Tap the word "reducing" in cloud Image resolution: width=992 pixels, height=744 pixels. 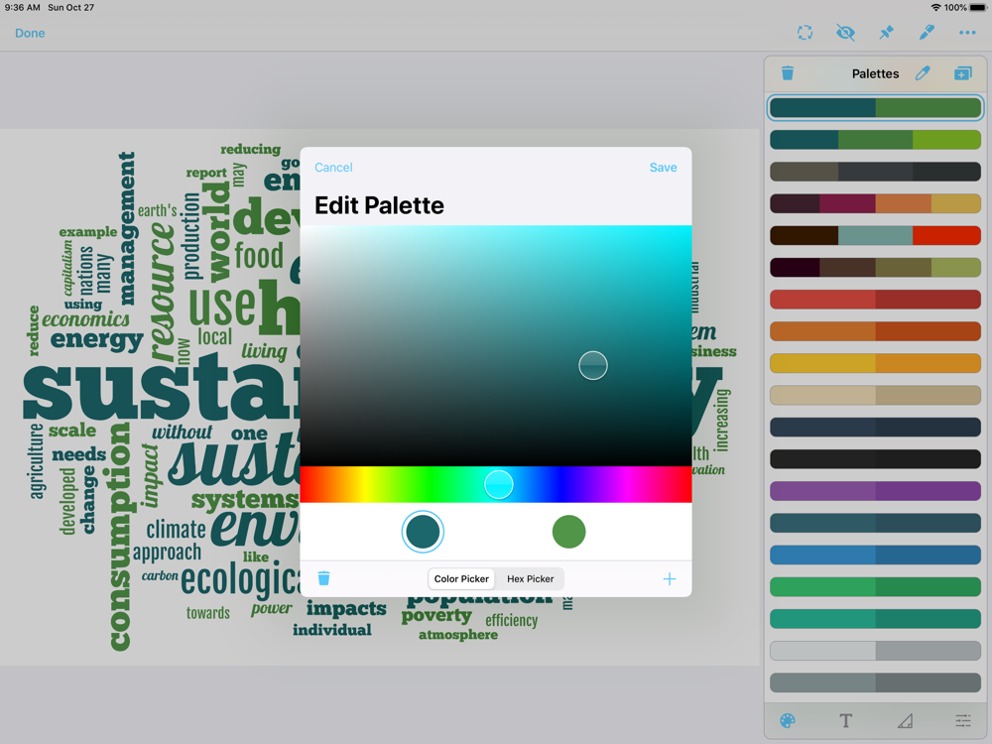[x=251, y=150]
